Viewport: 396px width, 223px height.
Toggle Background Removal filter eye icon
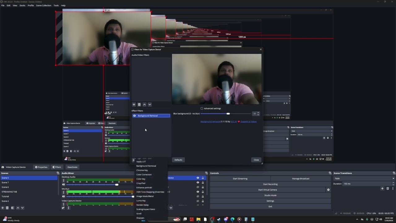point(135,116)
